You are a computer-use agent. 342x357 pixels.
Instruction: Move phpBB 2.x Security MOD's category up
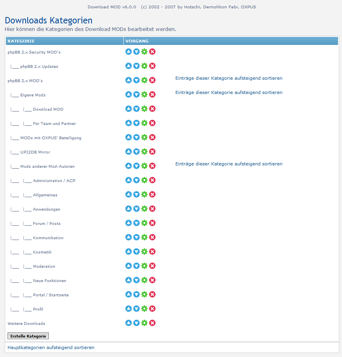[128, 52]
